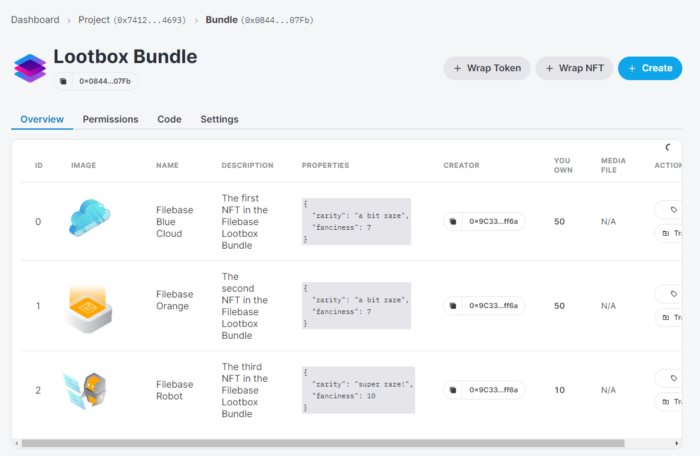This screenshot has width=700, height=456.
Task: Click the blue Create button
Action: [650, 68]
